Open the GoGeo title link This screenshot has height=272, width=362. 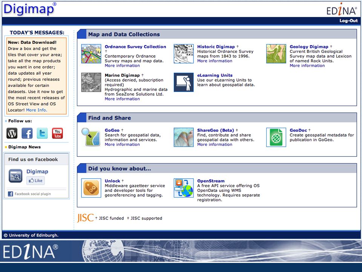[112, 130]
